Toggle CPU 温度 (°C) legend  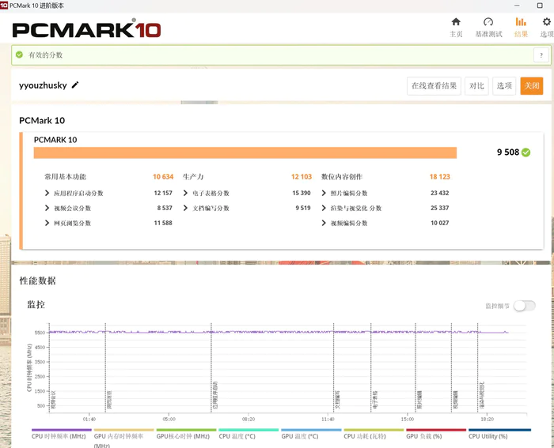pyautogui.click(x=249, y=434)
